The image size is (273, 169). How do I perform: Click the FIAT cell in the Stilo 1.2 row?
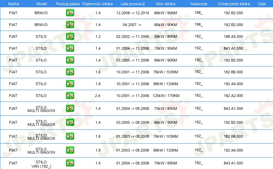click(x=13, y=37)
